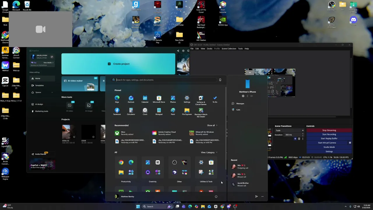Open Discord desktop shortcut
This screenshot has height=210, width=373.
(353, 21)
